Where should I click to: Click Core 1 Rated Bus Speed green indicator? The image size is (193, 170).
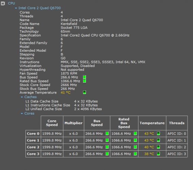[x=135, y=140]
